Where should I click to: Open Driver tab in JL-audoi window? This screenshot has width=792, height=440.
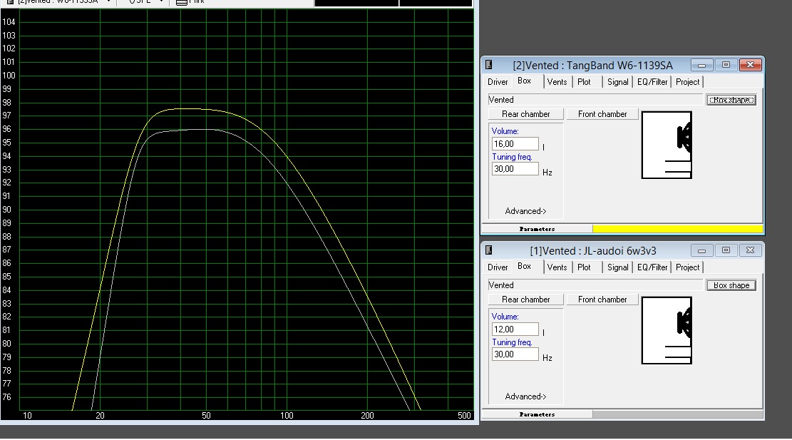pos(498,267)
